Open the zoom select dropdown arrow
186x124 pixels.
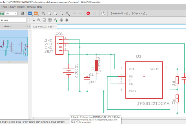[x=69, y=15]
